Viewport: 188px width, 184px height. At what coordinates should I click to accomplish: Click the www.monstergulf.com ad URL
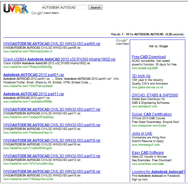click(146, 145)
